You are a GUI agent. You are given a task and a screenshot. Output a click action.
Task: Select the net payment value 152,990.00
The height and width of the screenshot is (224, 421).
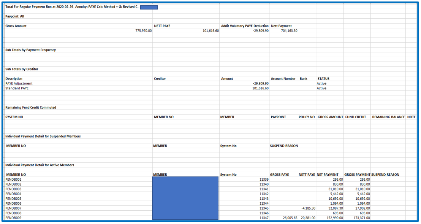tap(335, 218)
